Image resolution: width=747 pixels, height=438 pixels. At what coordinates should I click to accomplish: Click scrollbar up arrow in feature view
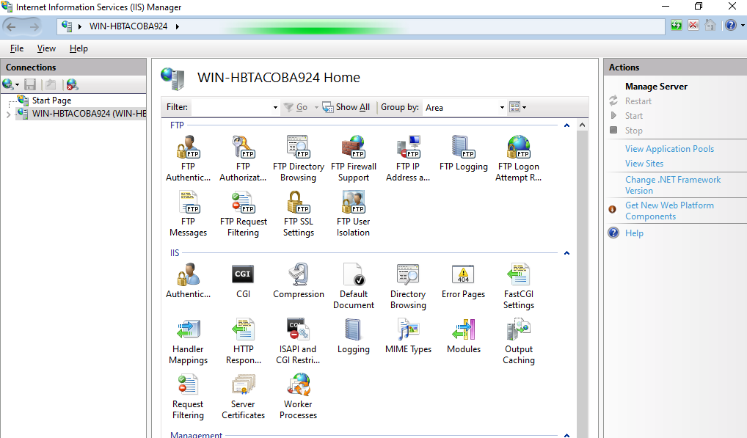coord(582,125)
